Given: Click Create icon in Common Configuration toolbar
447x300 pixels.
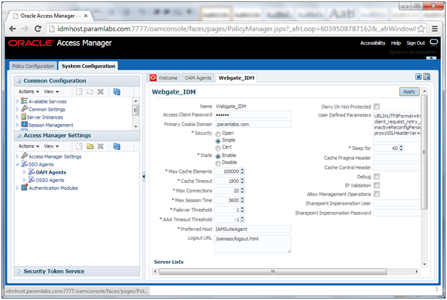Looking at the screenshot, I should (80, 92).
